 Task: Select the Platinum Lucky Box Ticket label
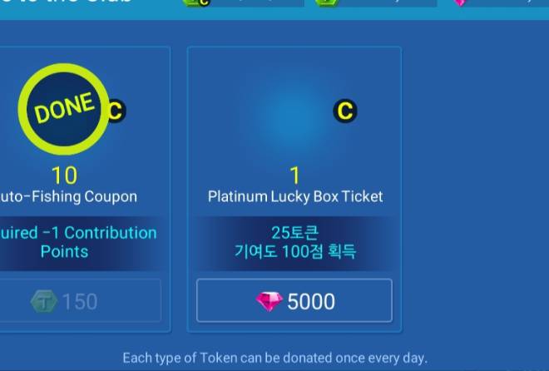(x=295, y=196)
